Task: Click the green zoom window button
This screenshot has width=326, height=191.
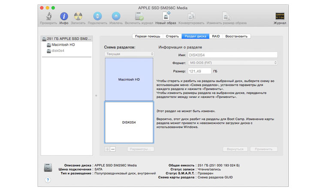Action: tap(53, 8)
